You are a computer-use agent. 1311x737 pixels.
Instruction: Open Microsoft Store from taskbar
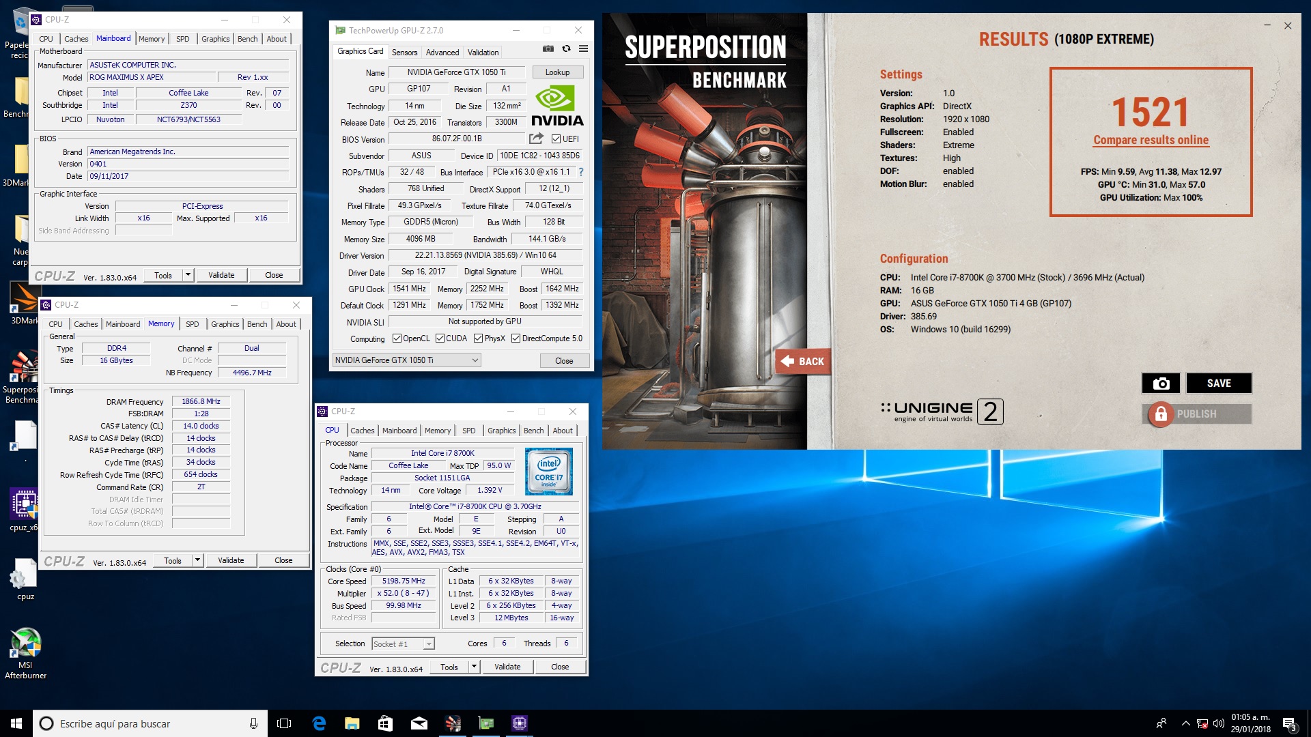point(385,723)
